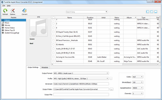Switch to the third view layout icon
162x100 pixels.
[156, 12]
